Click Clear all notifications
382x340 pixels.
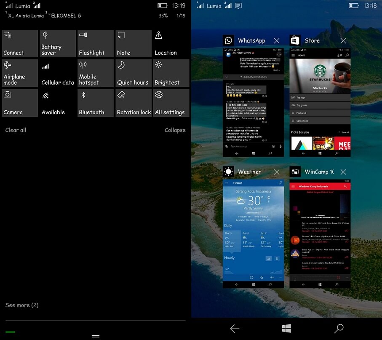pyautogui.click(x=16, y=130)
